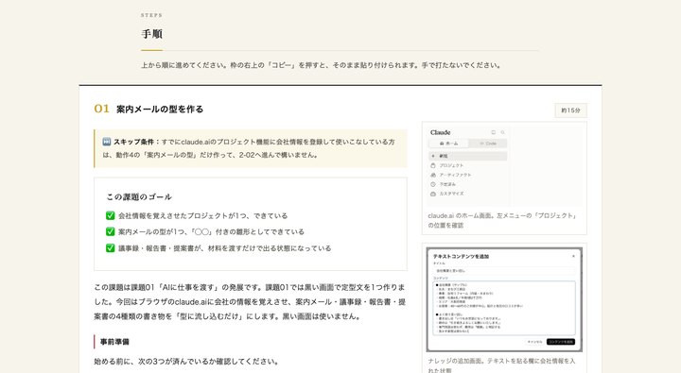Open the テキストコンテンツを追加 dialog screenshot thumbnail
The width and height of the screenshot is (681, 373).
pyautogui.click(x=504, y=299)
